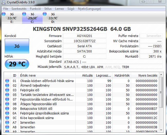Open the Szerkesztés menu
Image resolution: width=167 pixels, height=135 pixels.
click(x=19, y=9)
